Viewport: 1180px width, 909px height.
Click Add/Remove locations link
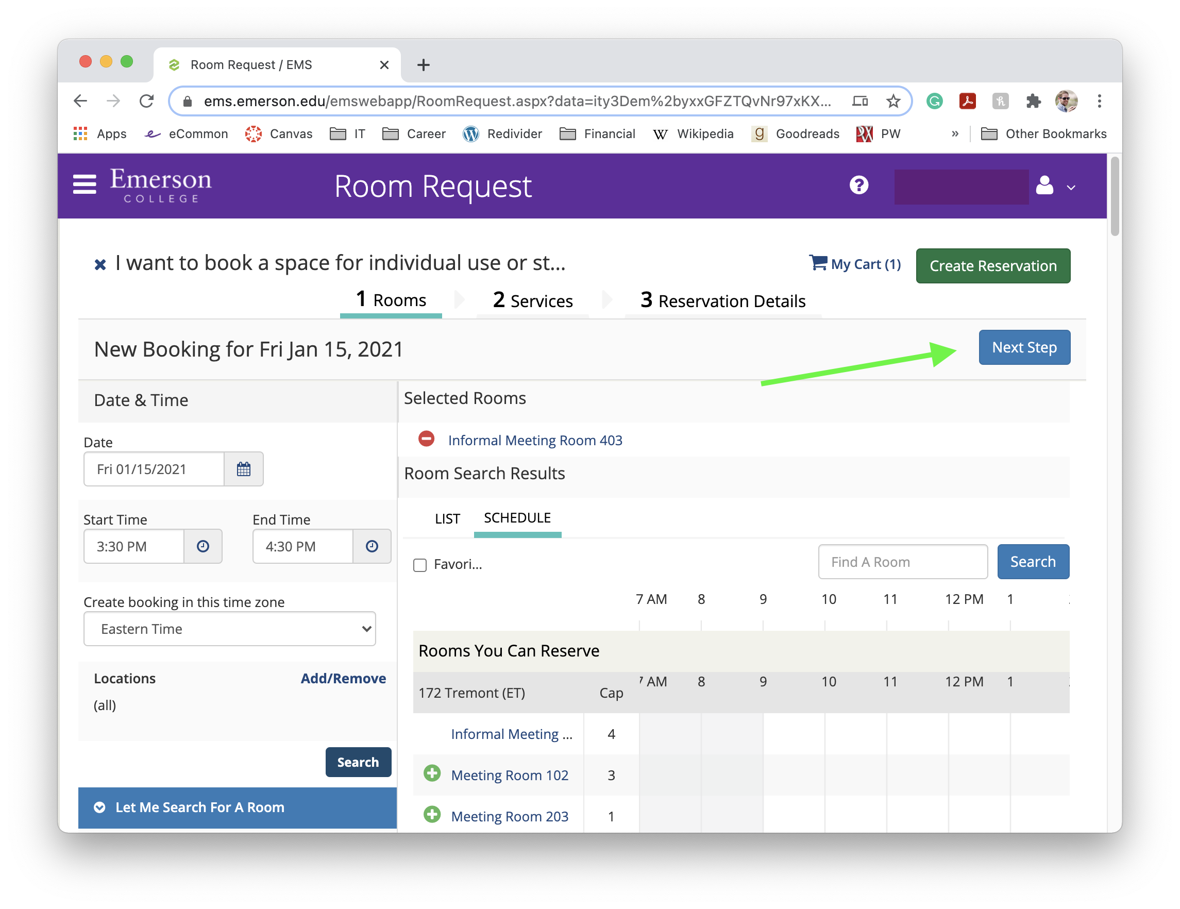click(343, 679)
